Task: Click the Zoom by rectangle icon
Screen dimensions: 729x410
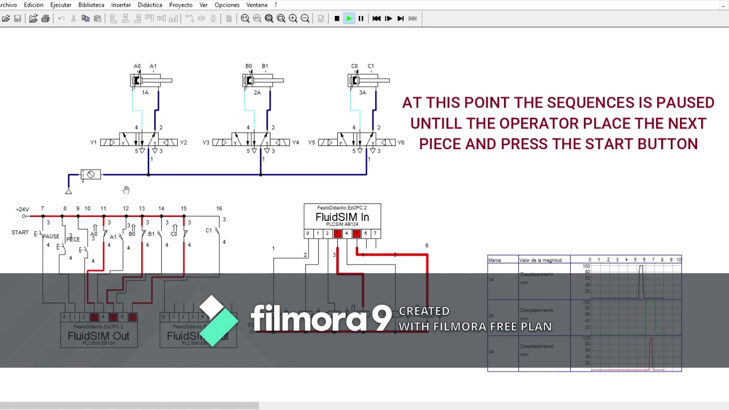Action: [x=281, y=19]
